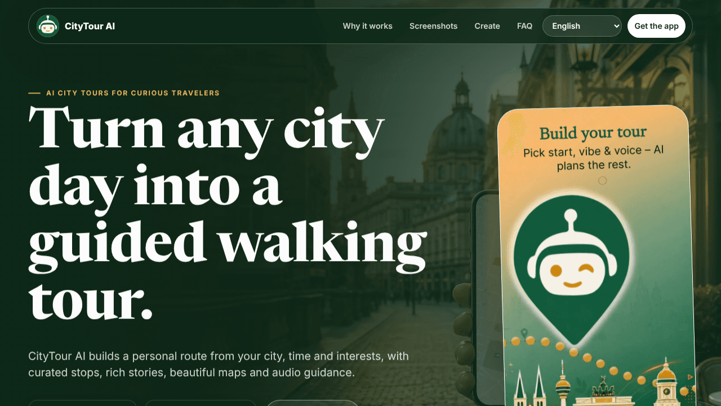The width and height of the screenshot is (721, 406).
Task: Open the Screenshots nav item
Action: pyautogui.click(x=434, y=26)
